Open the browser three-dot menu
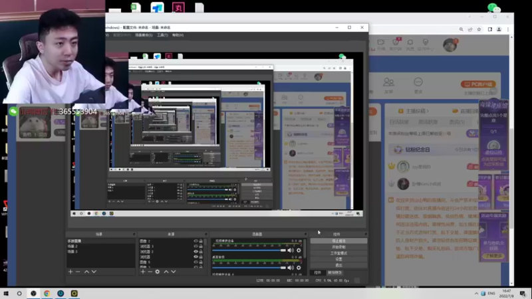Screen dimensions: 532x299 tap(508, 29)
